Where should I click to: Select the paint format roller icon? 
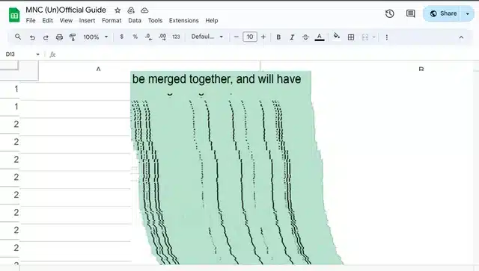click(x=73, y=37)
